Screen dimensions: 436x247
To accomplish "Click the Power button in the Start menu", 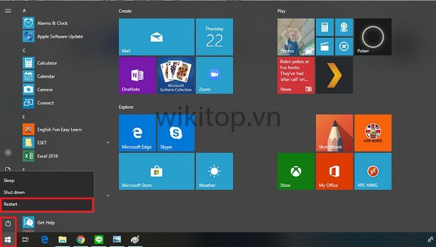I will (8, 223).
